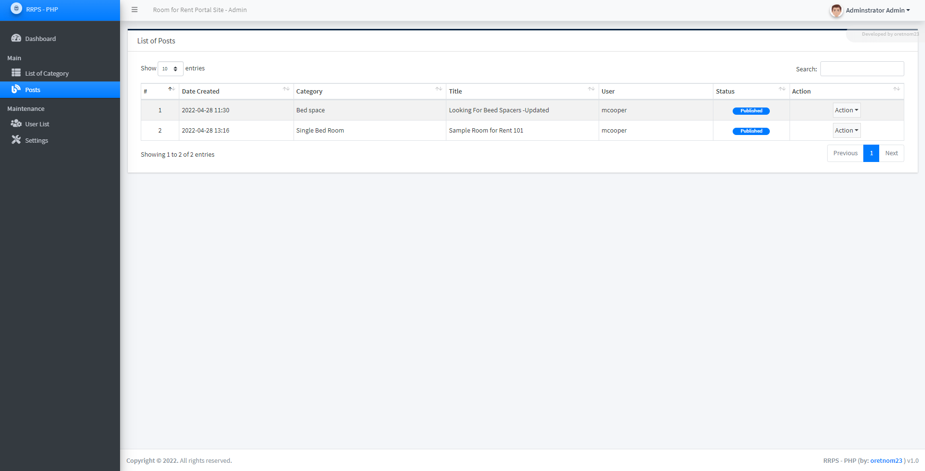Click the Published badge for Single Bed Room
Image resolution: width=925 pixels, height=471 pixels.
coord(751,131)
